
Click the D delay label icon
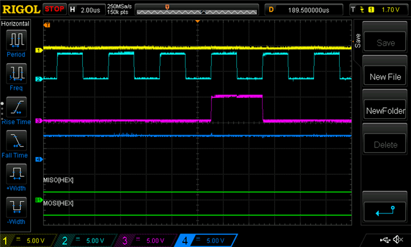(271, 10)
